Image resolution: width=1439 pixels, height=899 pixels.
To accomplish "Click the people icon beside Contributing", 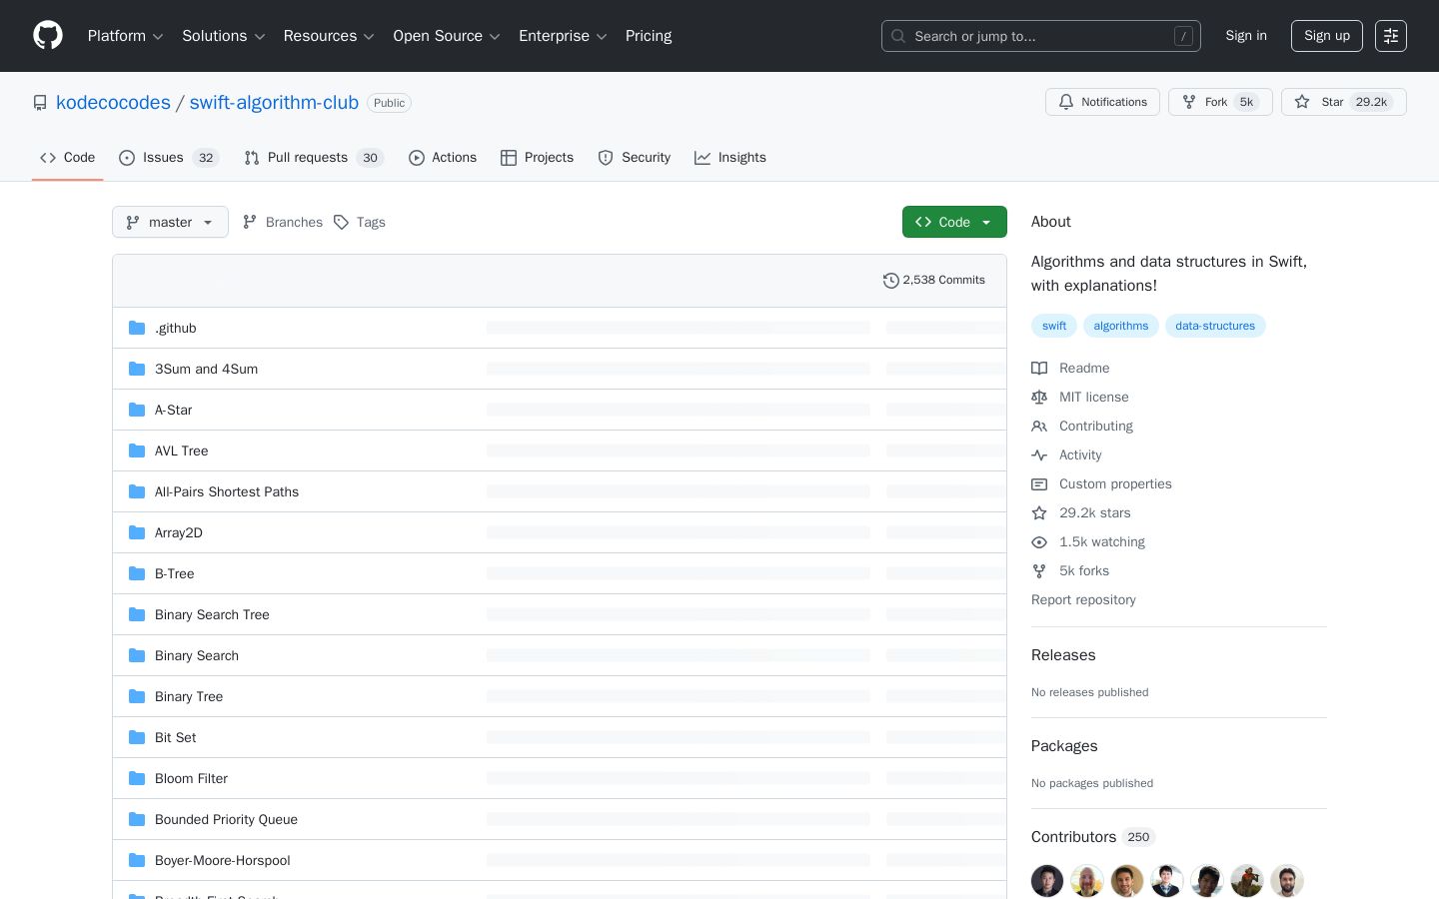I will click(1039, 426).
